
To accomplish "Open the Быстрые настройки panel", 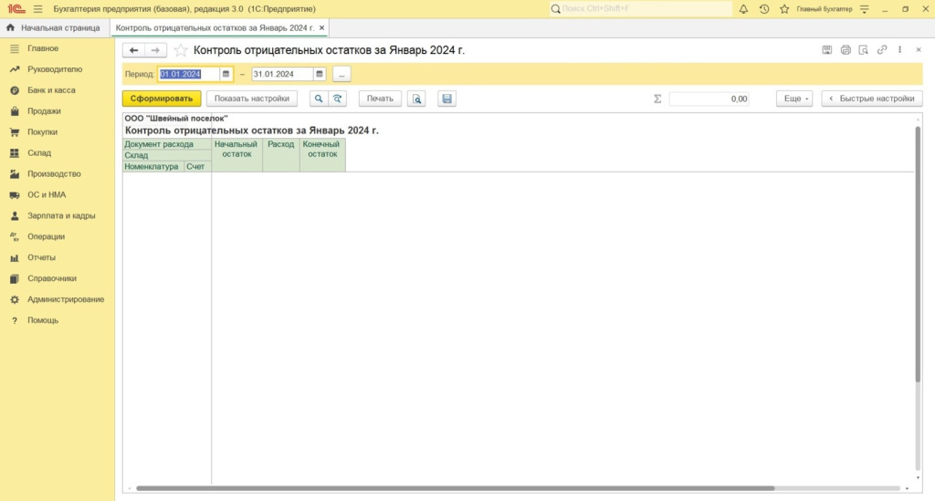I will point(871,99).
